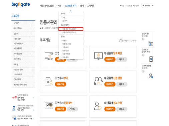This screenshot has height=126, width=169.
Task: Open the 전체메뉴 dropdown at top right
Action: point(148,6)
